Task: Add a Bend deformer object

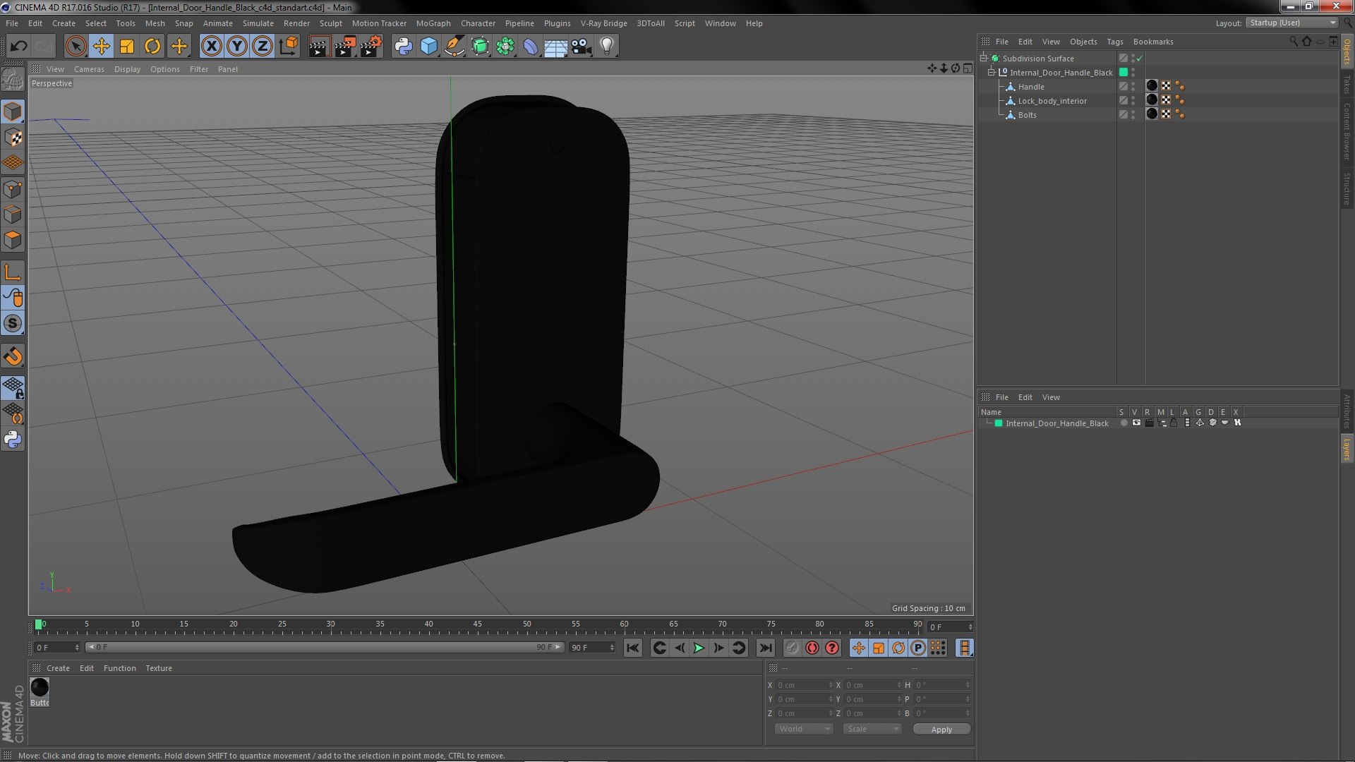Action: pos(531,47)
